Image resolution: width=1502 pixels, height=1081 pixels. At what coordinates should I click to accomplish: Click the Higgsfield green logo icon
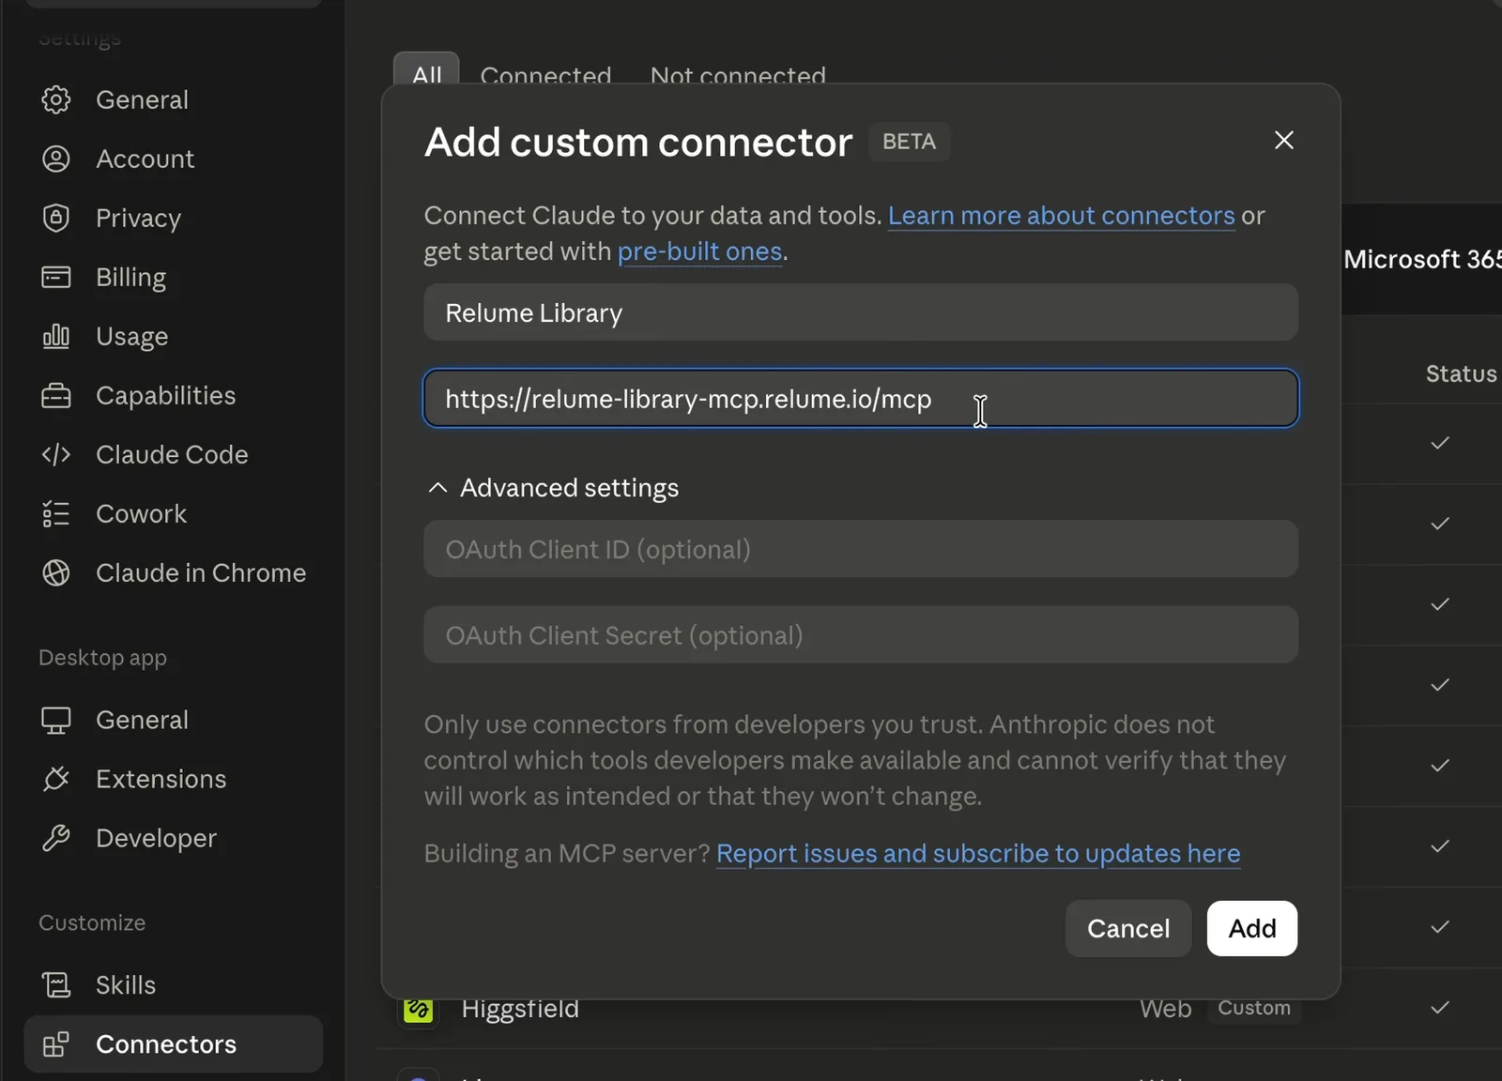[x=418, y=1010]
